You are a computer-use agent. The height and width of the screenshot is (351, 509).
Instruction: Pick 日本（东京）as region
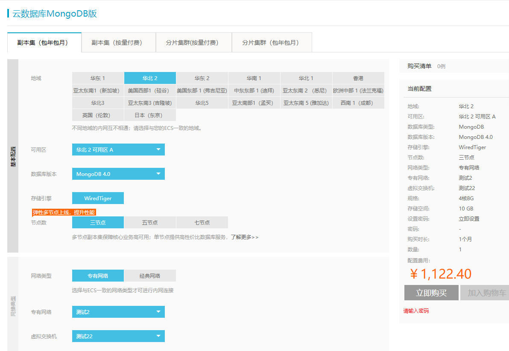point(149,115)
